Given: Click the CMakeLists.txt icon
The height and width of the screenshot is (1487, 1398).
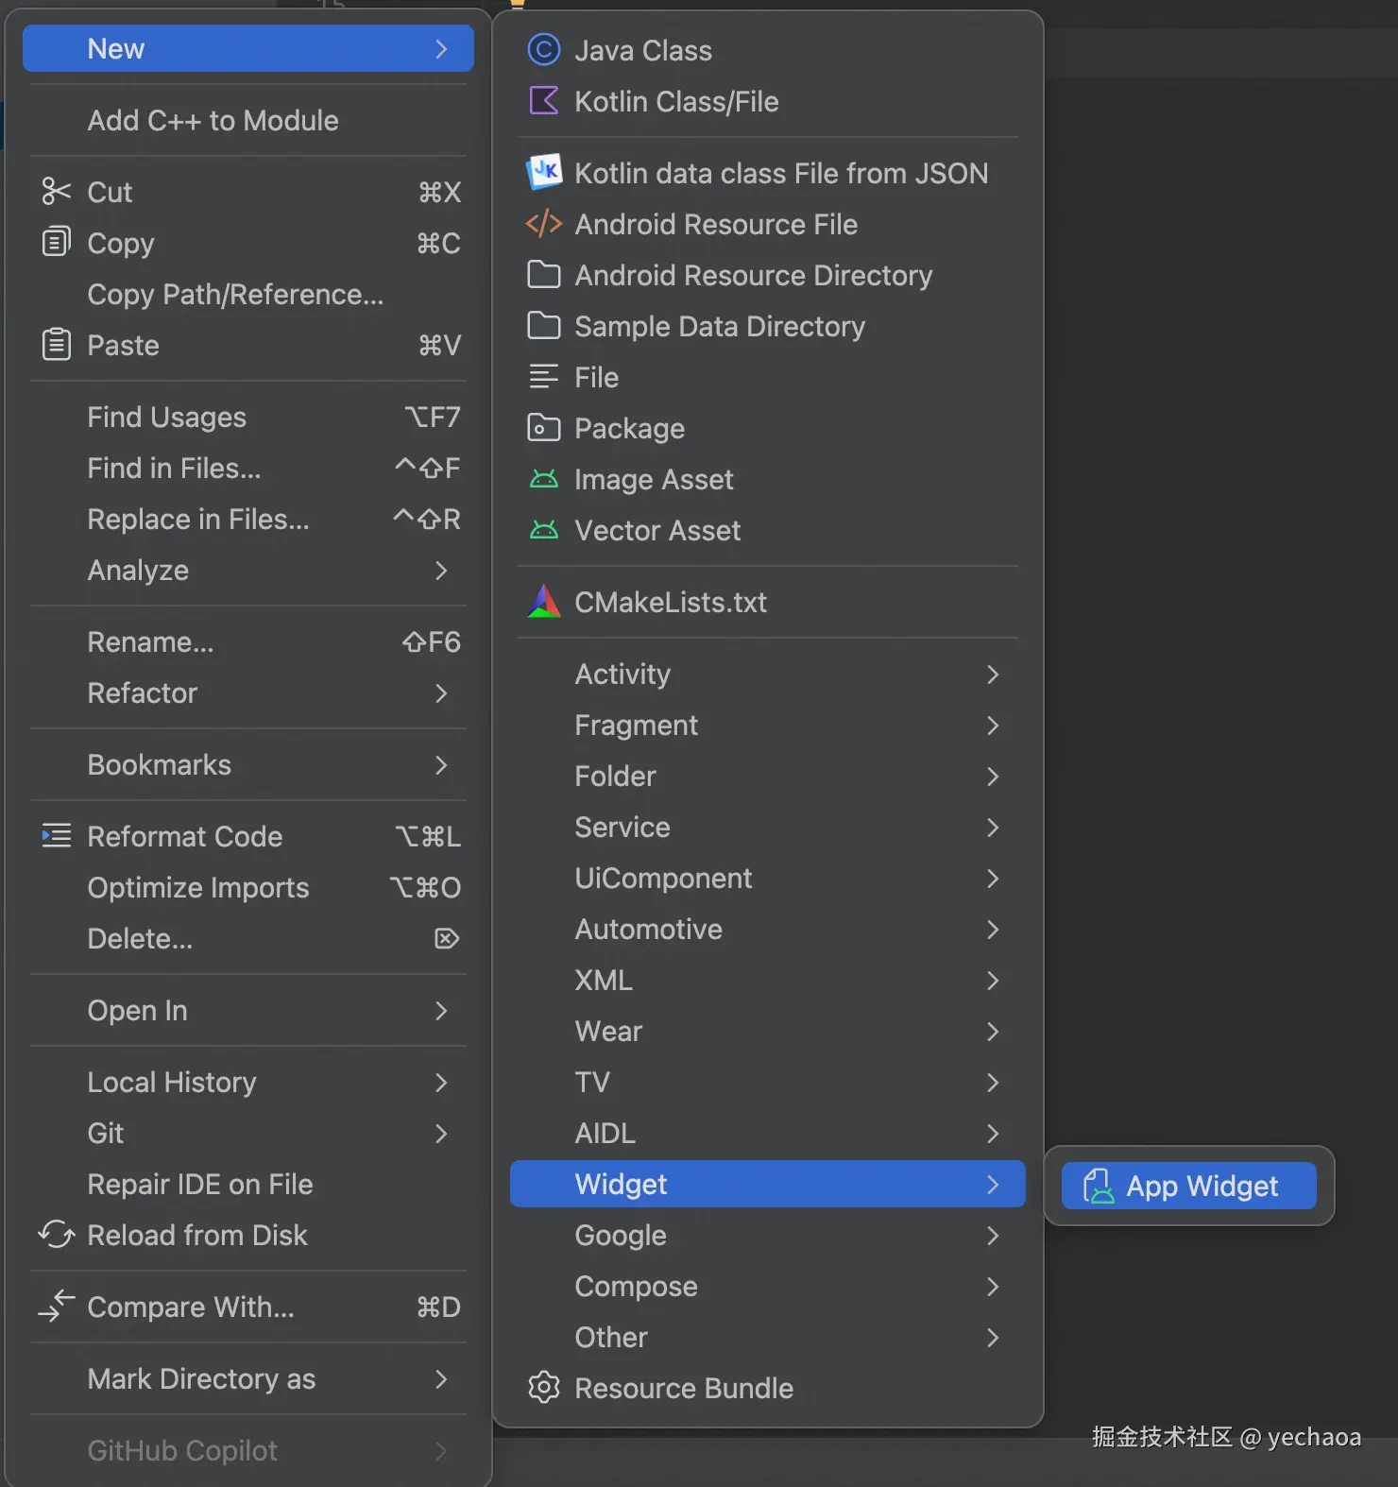Looking at the screenshot, I should 543,602.
